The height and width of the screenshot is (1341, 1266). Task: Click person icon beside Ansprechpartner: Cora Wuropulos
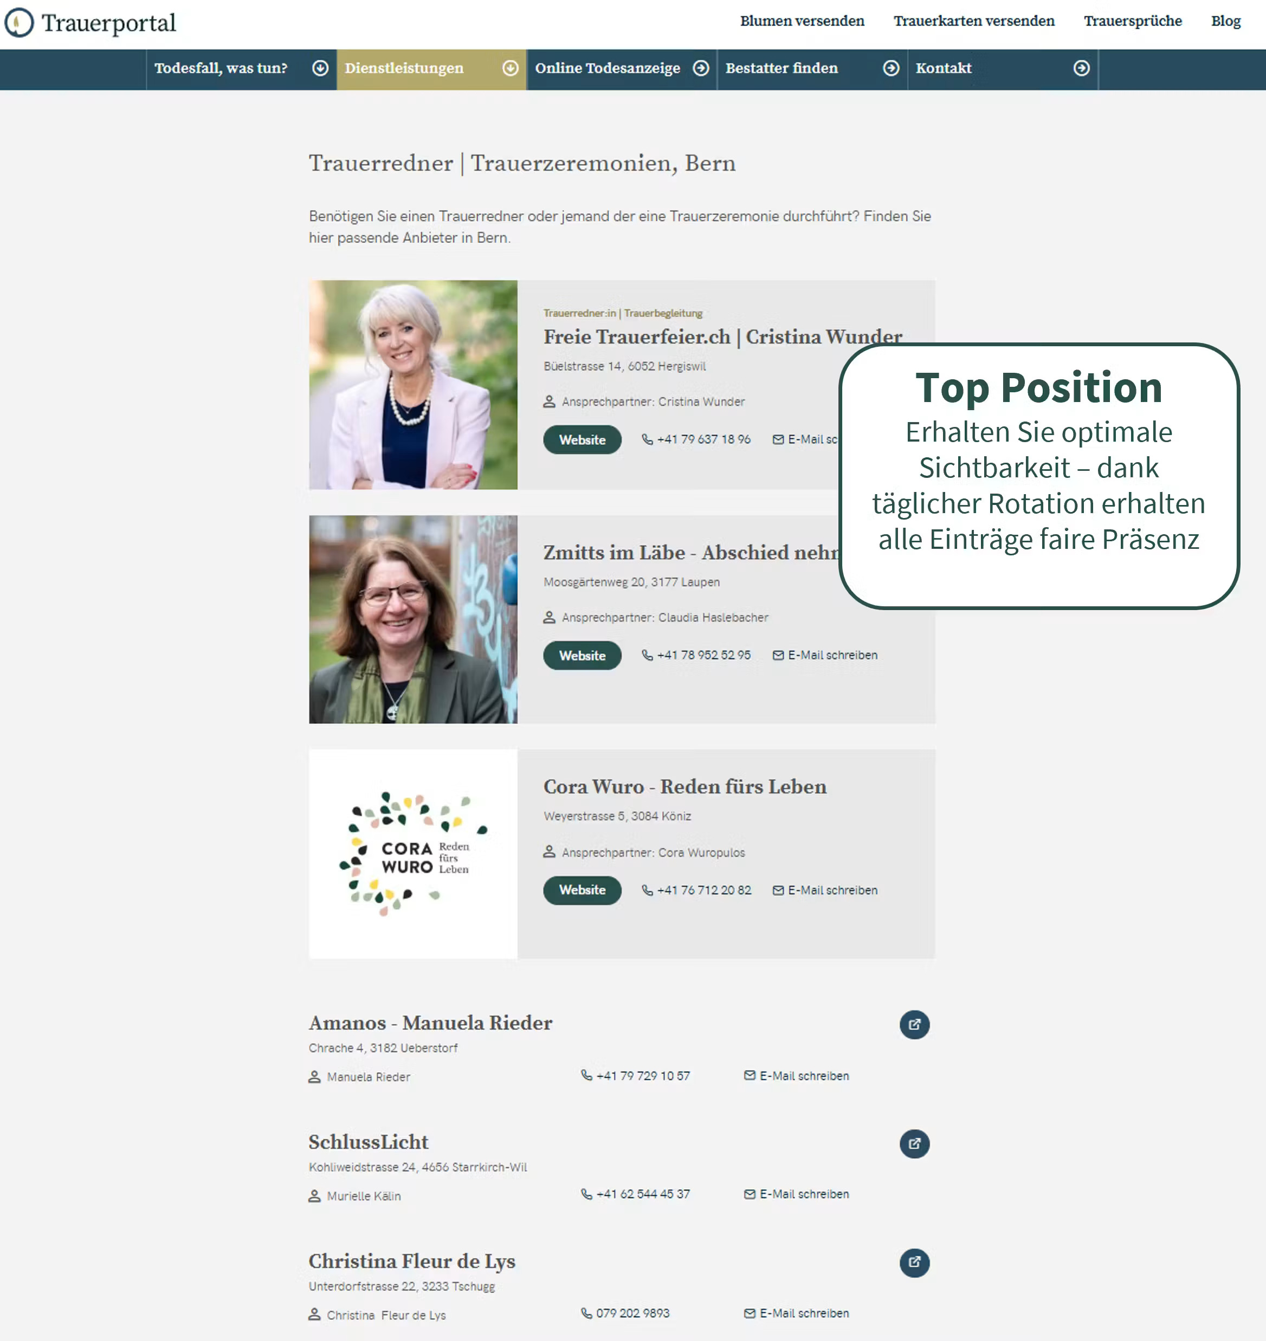pyautogui.click(x=550, y=853)
